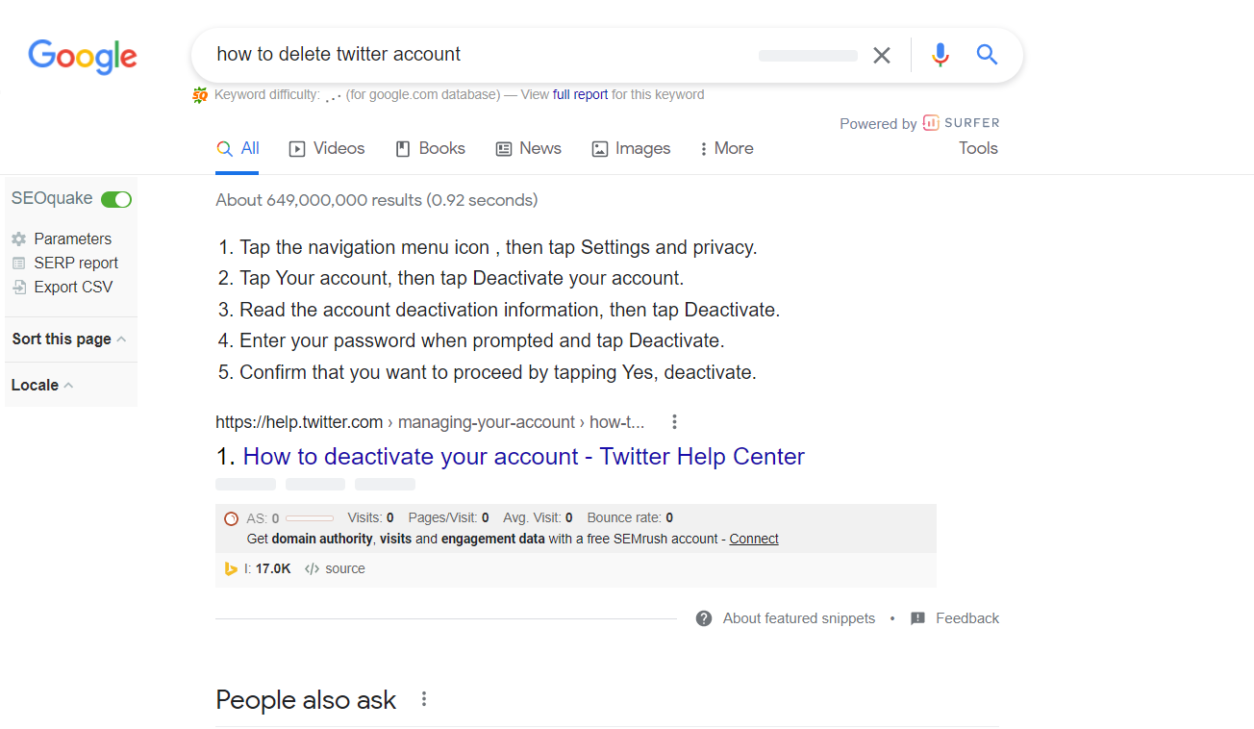Open the News results tab

pos(528,148)
